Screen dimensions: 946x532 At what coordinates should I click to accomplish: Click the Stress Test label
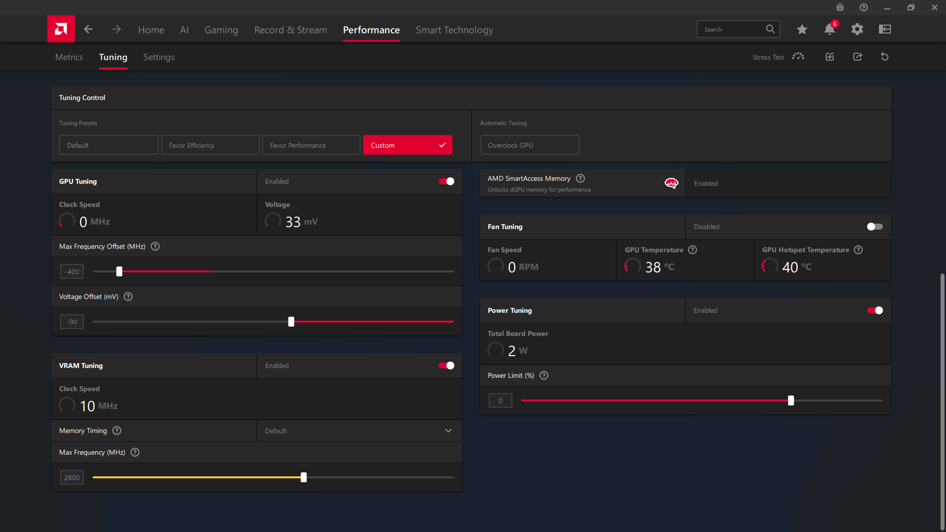[768, 57]
